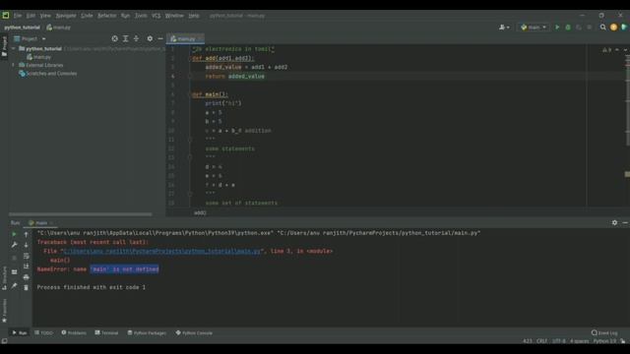
Task: Open the VCS menu
Action: coord(156,16)
